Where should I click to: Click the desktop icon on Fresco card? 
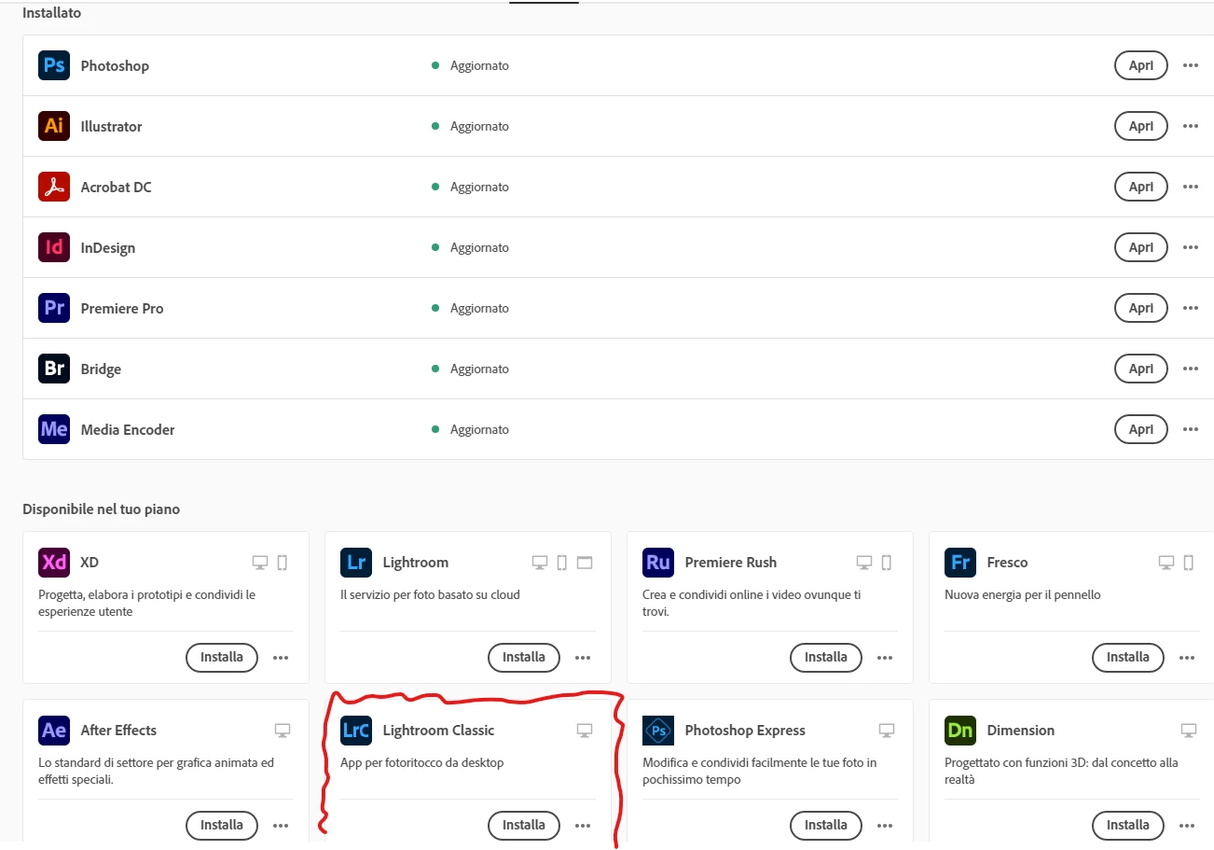click(x=1166, y=563)
